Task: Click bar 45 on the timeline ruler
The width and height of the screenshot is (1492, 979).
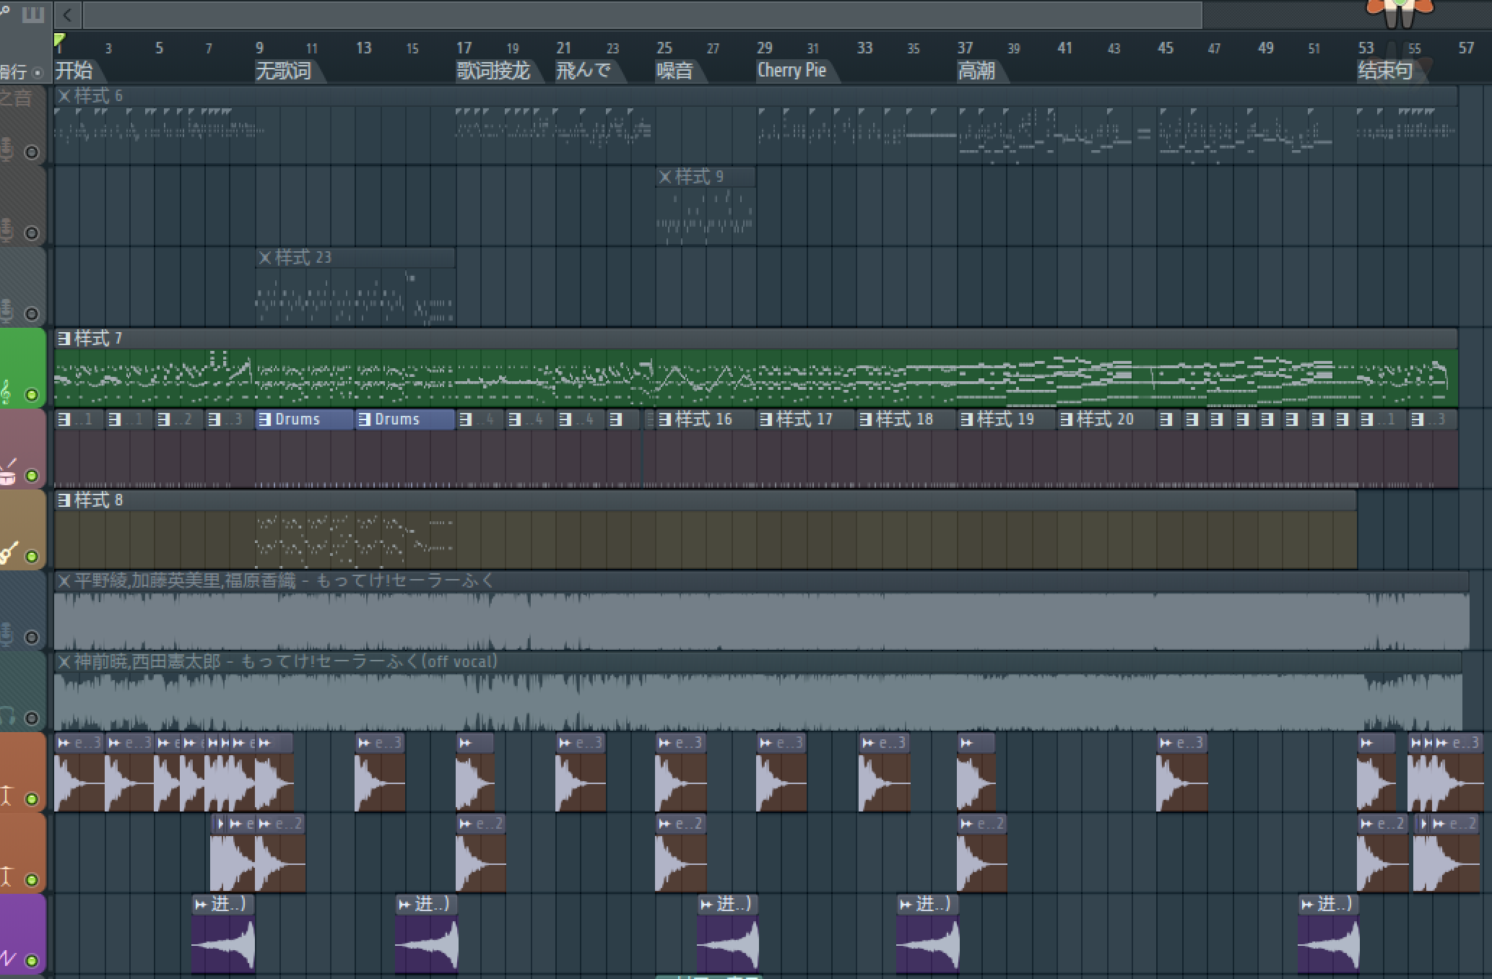Action: pos(1165,48)
